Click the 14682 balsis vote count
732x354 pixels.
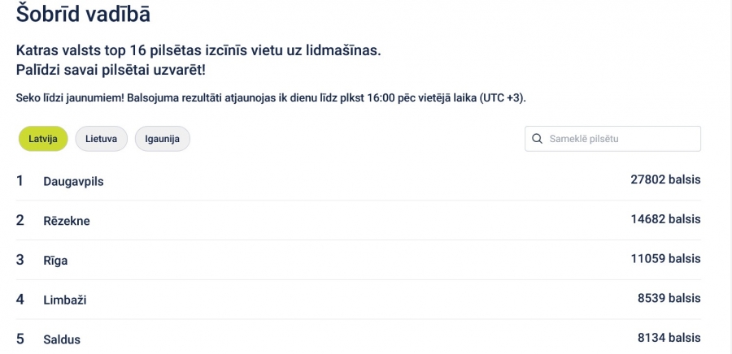(x=665, y=219)
